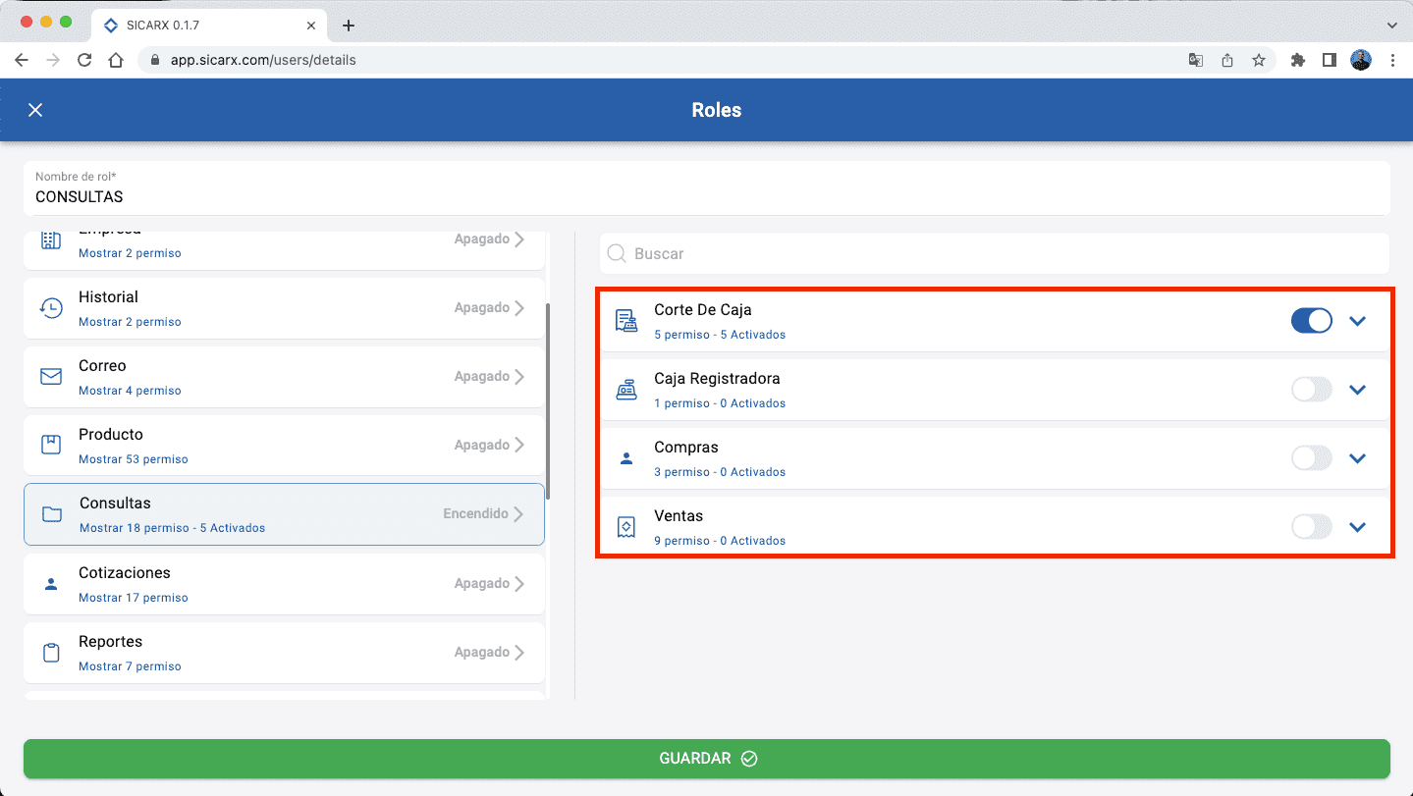Enable the Ventas permissions toggle

[x=1311, y=527]
